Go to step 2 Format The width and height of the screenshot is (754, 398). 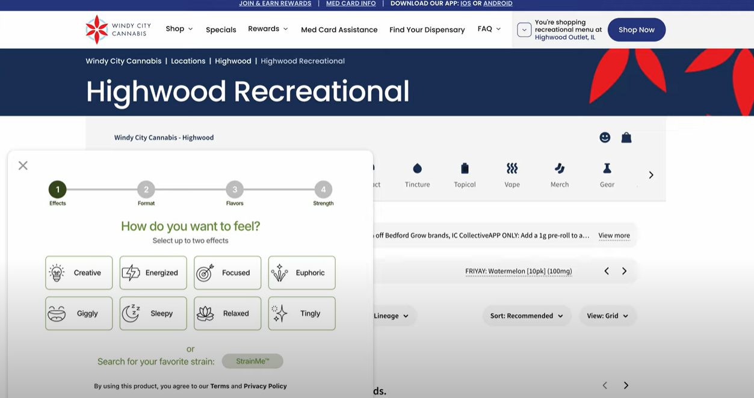pos(146,189)
